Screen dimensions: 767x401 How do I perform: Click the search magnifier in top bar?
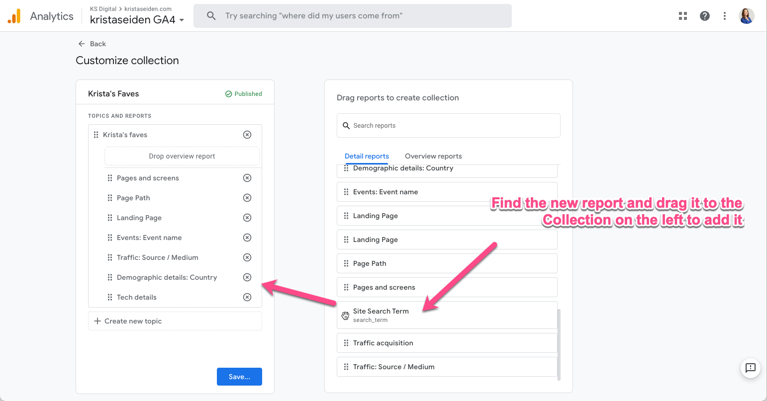(211, 16)
